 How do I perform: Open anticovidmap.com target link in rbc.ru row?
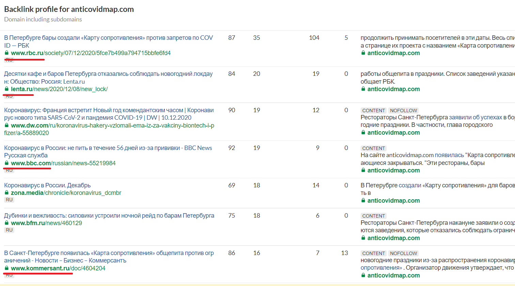tap(393, 53)
